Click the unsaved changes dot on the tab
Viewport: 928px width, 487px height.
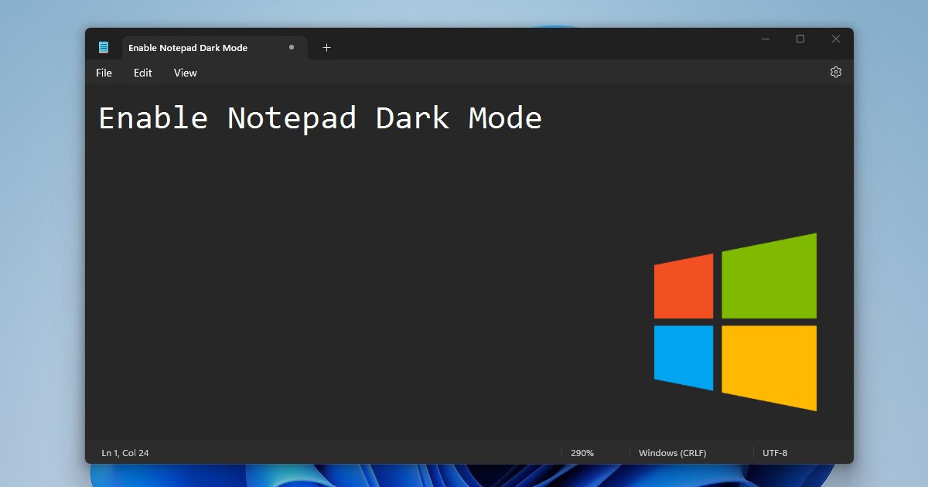point(292,47)
